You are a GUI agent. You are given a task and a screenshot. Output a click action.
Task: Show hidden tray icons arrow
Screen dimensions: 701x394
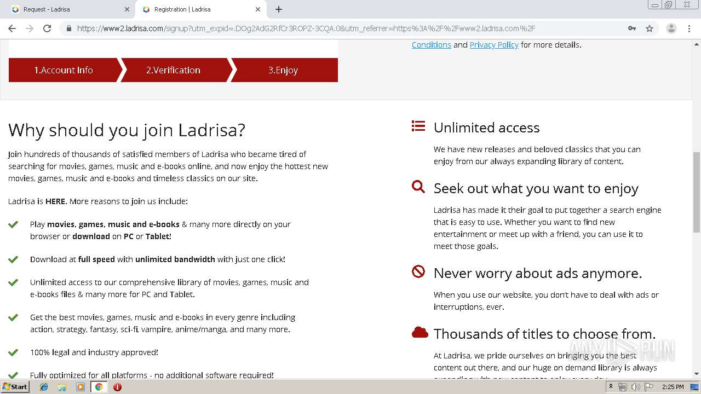[x=611, y=387]
